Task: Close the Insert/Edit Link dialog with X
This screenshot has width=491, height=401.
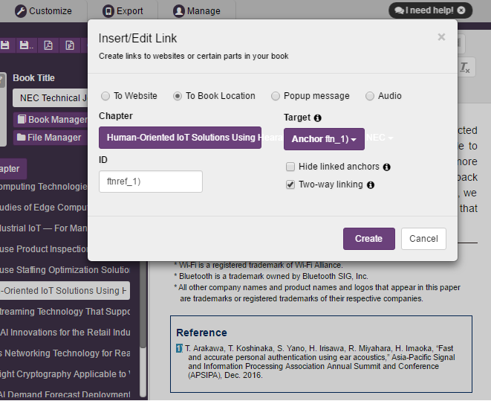Action: [441, 37]
